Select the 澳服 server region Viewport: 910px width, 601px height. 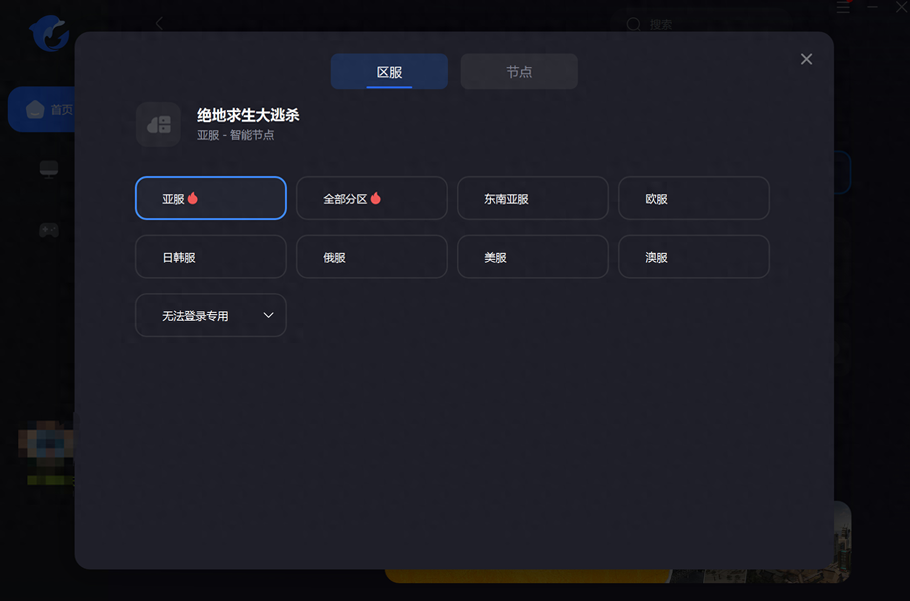click(x=694, y=257)
